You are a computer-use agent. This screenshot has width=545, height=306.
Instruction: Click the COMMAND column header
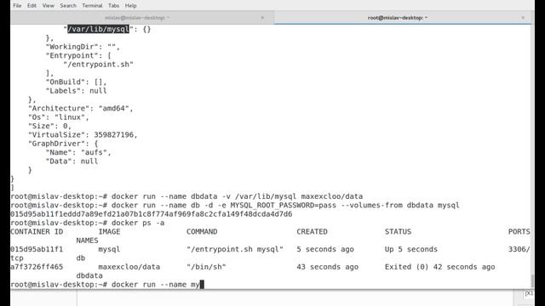pyautogui.click(x=202, y=232)
